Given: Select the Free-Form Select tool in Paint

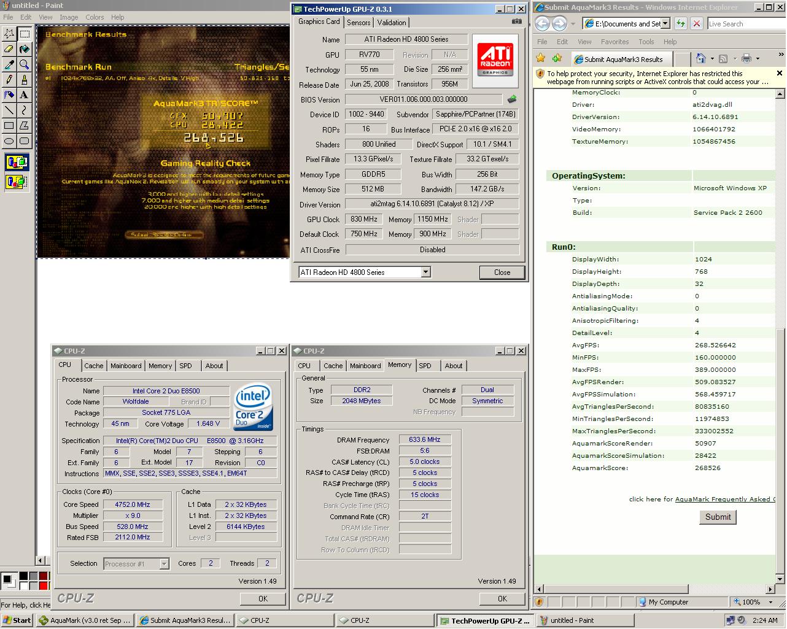Looking at the screenshot, I should 9,34.
